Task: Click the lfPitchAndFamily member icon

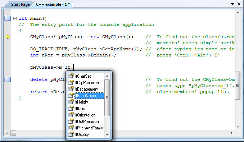Action: click(71, 128)
